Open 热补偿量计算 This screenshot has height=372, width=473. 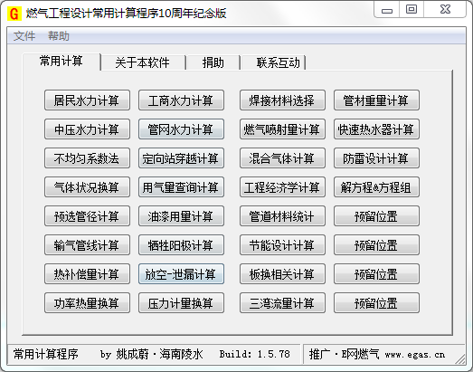coord(87,274)
